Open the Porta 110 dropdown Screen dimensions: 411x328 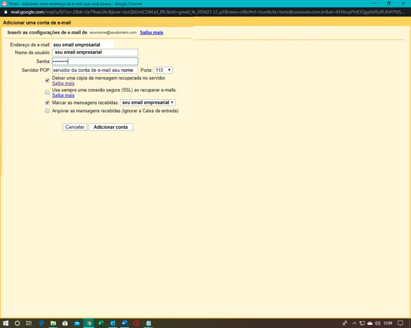click(x=163, y=70)
